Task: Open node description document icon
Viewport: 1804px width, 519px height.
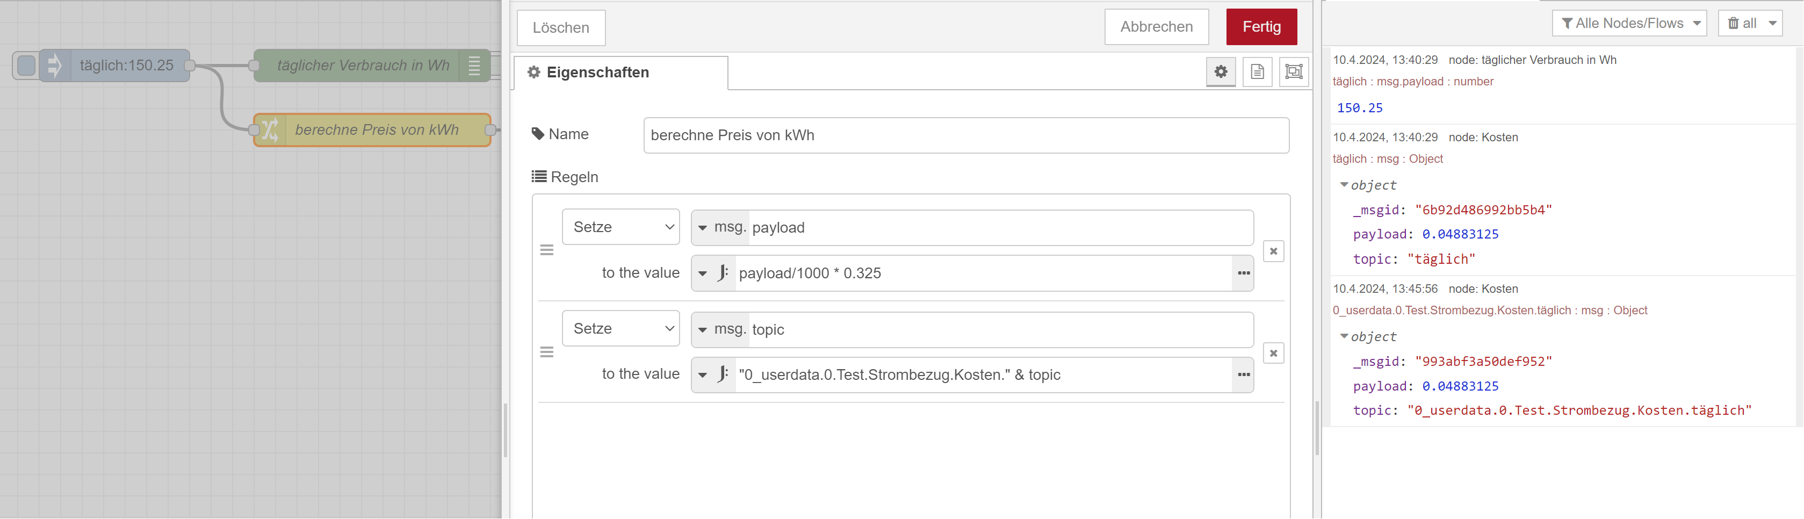Action: click(1257, 71)
